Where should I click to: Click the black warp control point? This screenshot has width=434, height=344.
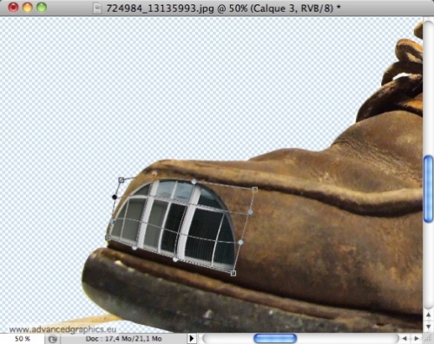(x=115, y=197)
